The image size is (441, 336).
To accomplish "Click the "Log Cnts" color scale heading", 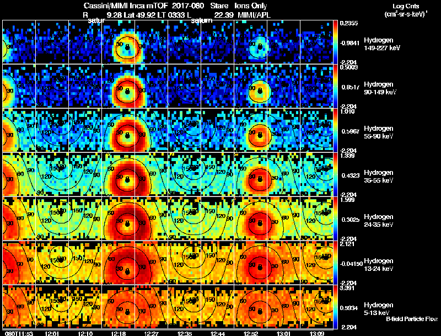I will [x=406, y=6].
